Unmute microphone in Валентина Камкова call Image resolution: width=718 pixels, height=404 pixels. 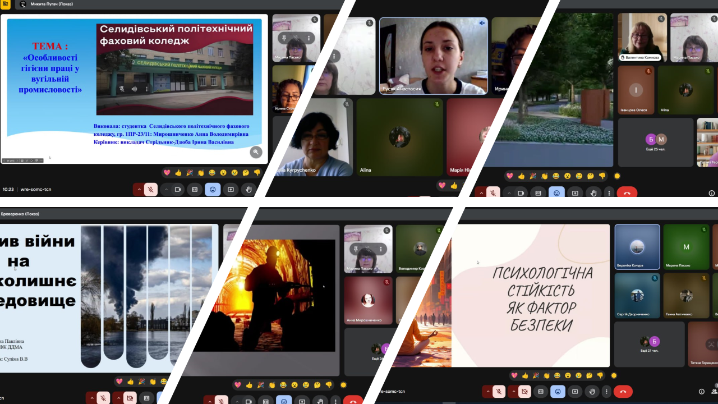pyautogui.click(x=494, y=193)
